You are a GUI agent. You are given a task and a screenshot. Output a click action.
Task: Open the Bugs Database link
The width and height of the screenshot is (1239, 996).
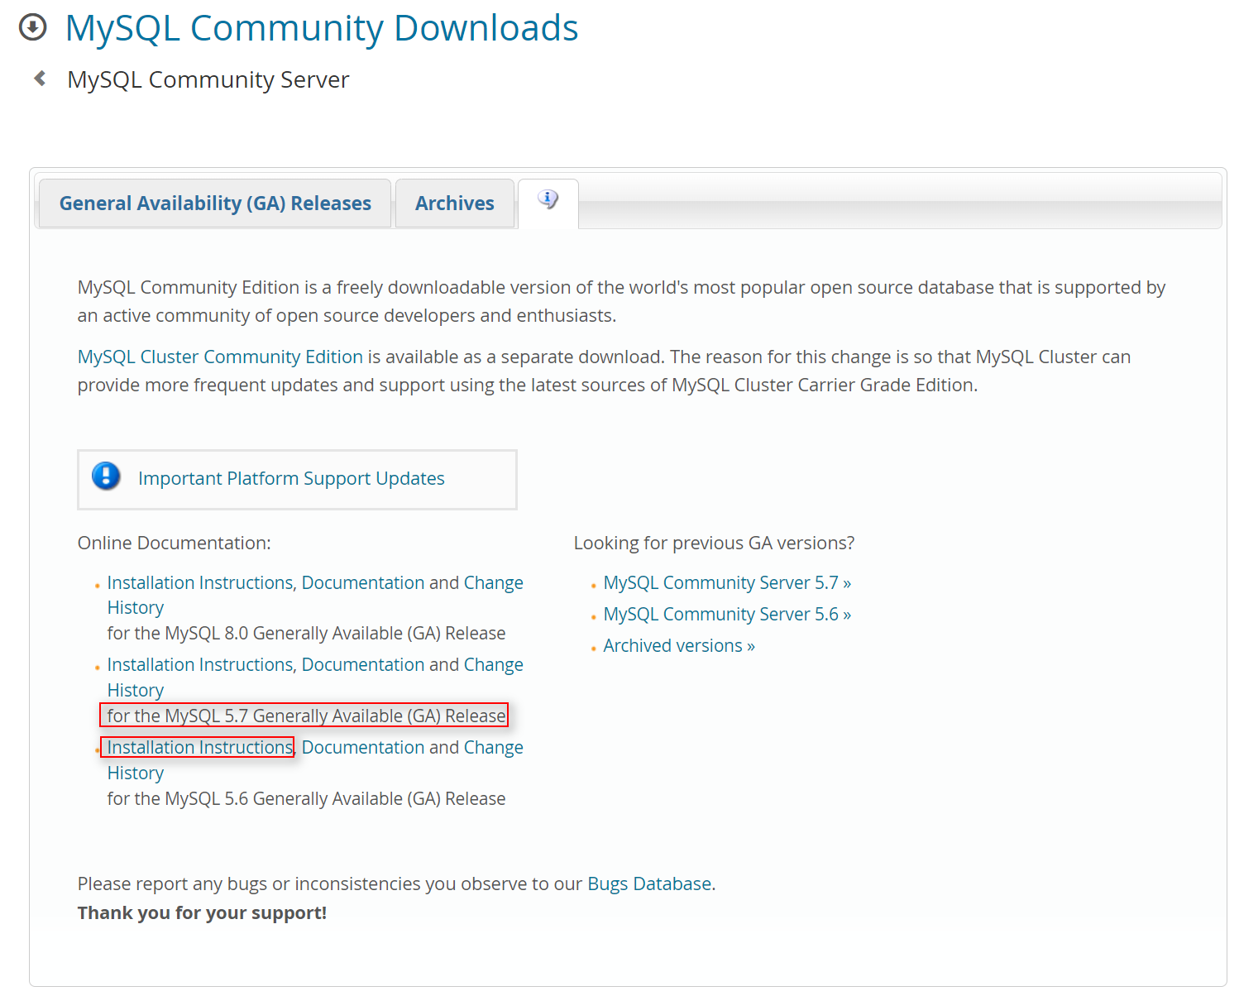tap(649, 883)
